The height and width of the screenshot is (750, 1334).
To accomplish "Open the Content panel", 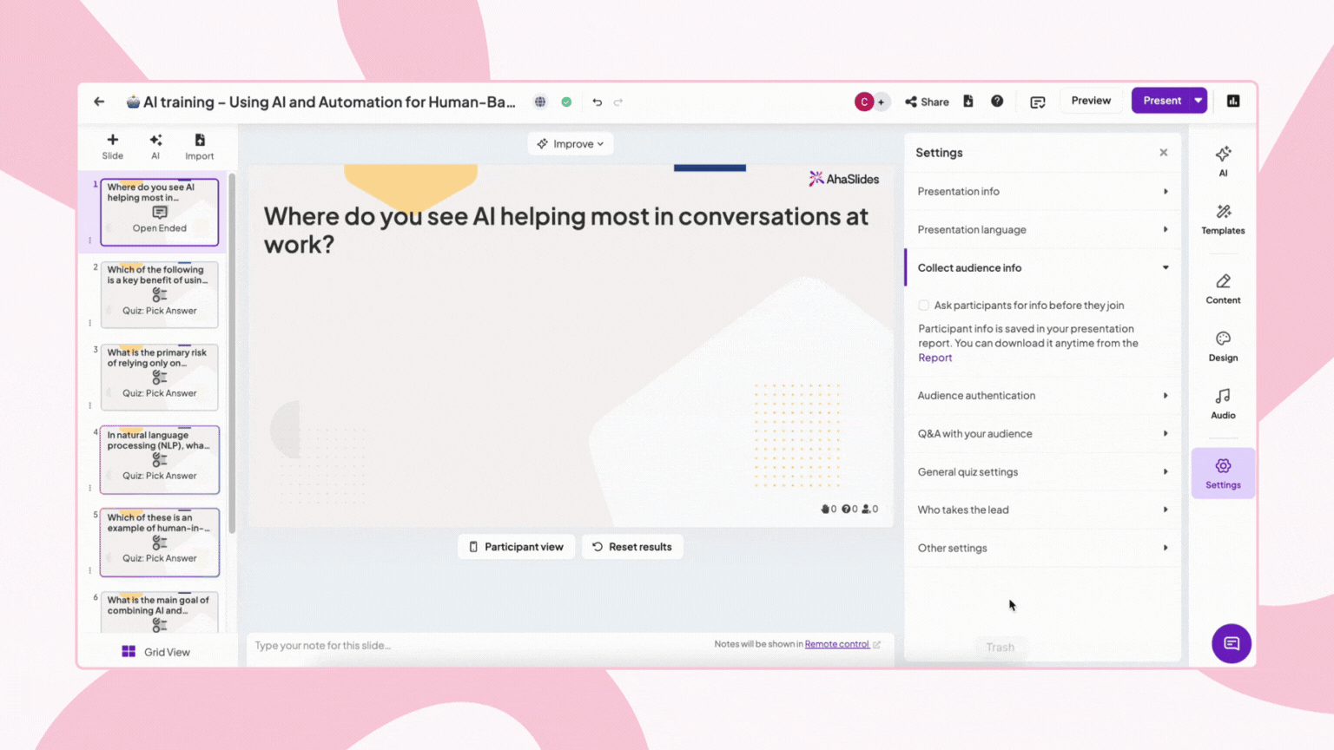I will (1223, 288).
